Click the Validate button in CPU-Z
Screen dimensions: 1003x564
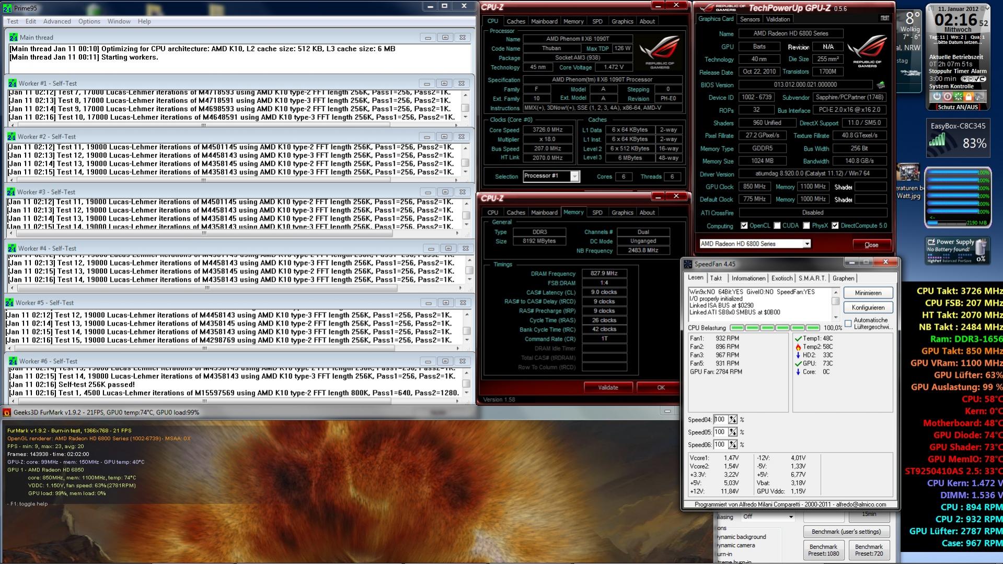pyautogui.click(x=608, y=388)
